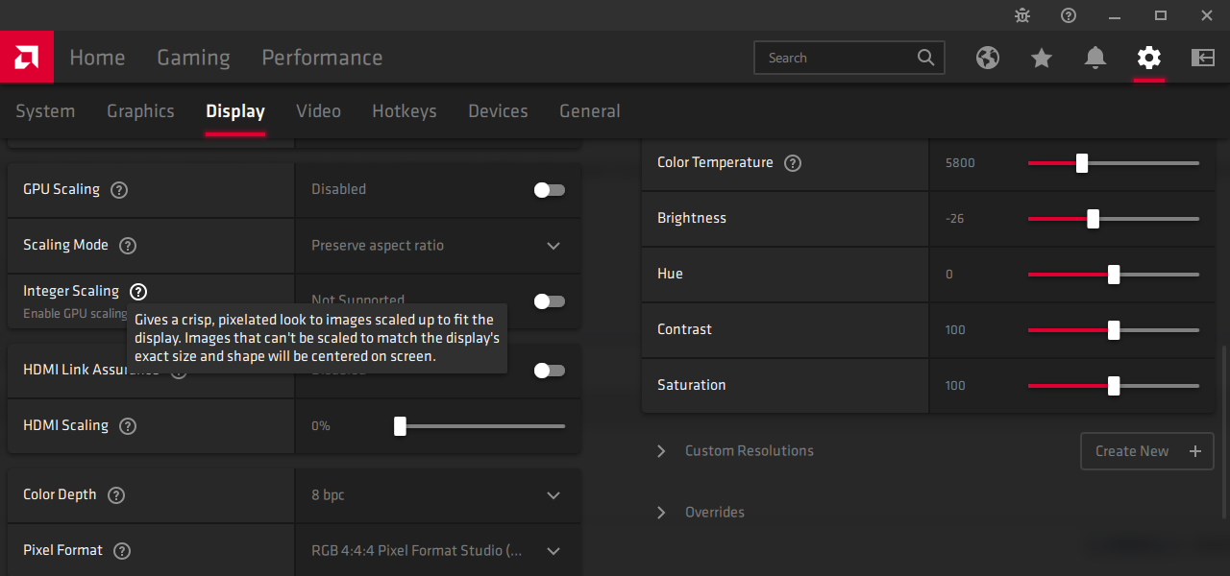Enable the GPU Scaling toggle
Image resolution: width=1230 pixels, height=576 pixels.
[550, 190]
